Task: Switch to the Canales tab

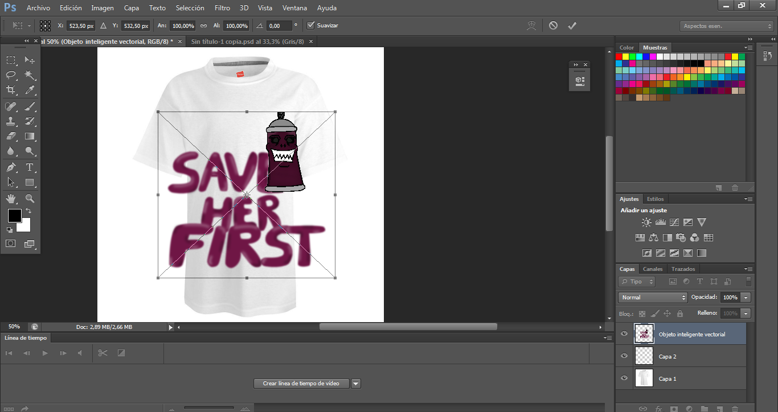Action: (x=653, y=269)
